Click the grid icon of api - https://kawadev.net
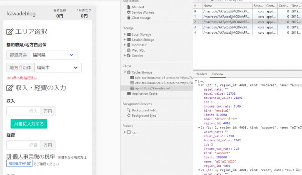302x175 pixels. point(132,88)
